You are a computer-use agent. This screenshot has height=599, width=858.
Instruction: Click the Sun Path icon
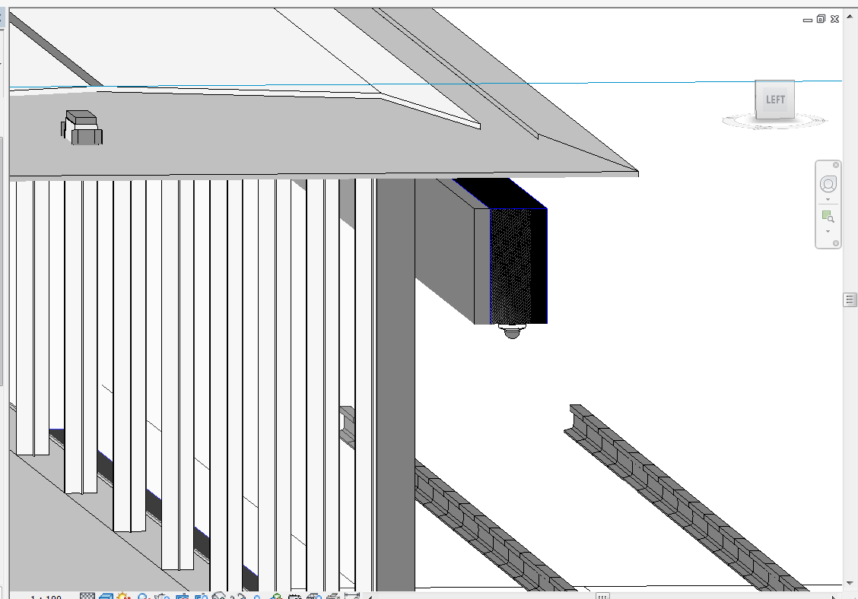(x=124, y=597)
